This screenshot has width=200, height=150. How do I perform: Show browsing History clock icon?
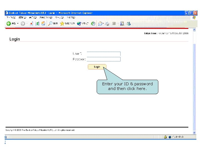(x=93, y=24)
